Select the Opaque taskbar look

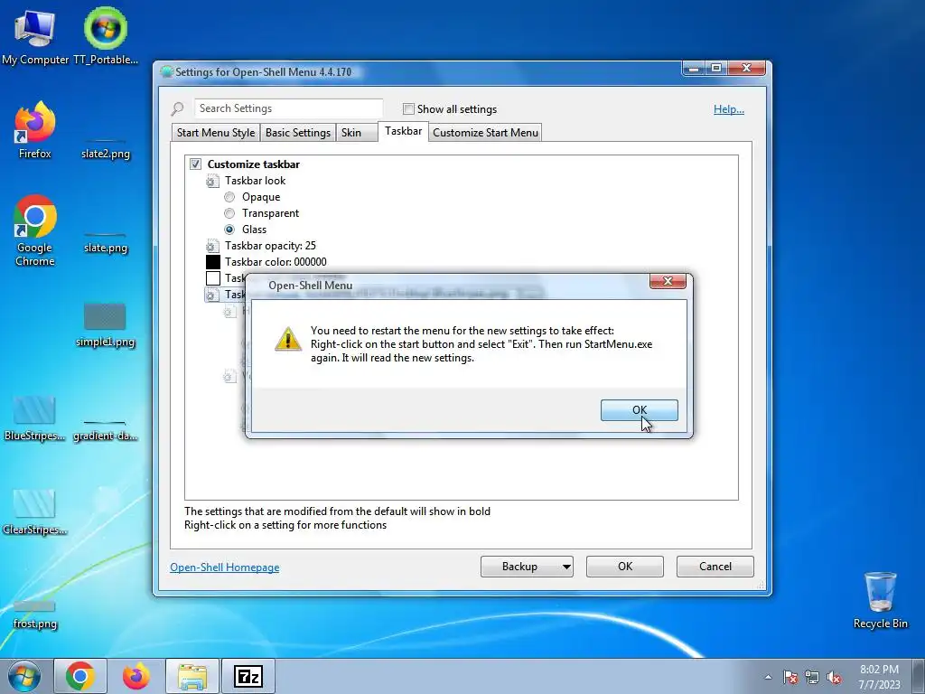click(229, 197)
